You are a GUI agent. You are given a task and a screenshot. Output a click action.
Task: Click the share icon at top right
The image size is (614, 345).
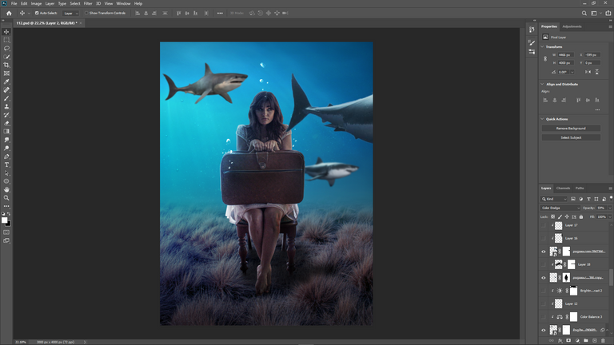pos(608,13)
